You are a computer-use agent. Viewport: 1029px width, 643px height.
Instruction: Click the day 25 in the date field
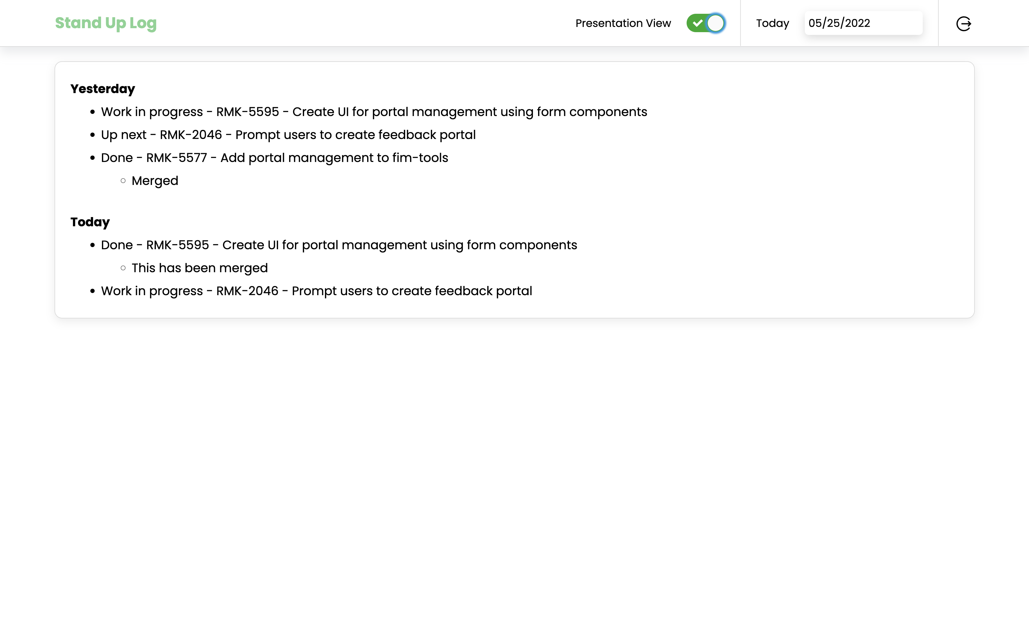point(834,23)
